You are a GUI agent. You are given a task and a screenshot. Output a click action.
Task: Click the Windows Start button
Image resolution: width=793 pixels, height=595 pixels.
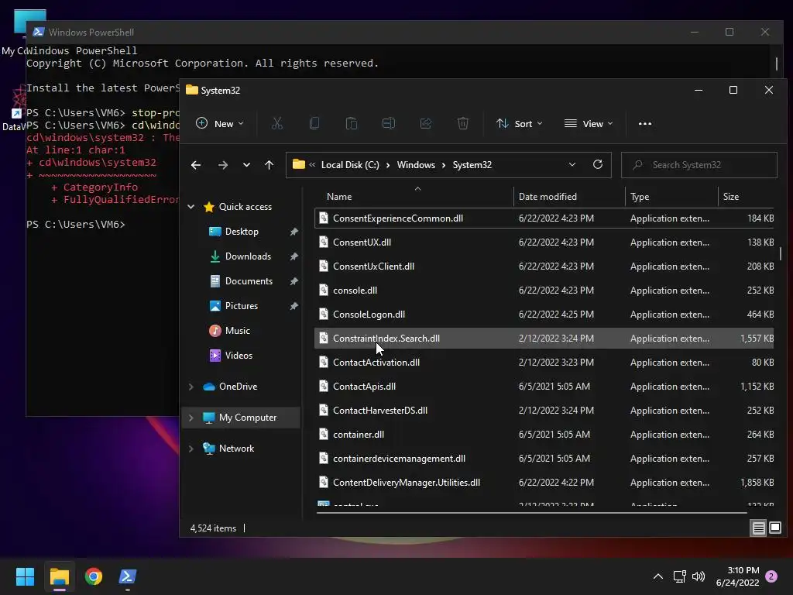coord(25,576)
